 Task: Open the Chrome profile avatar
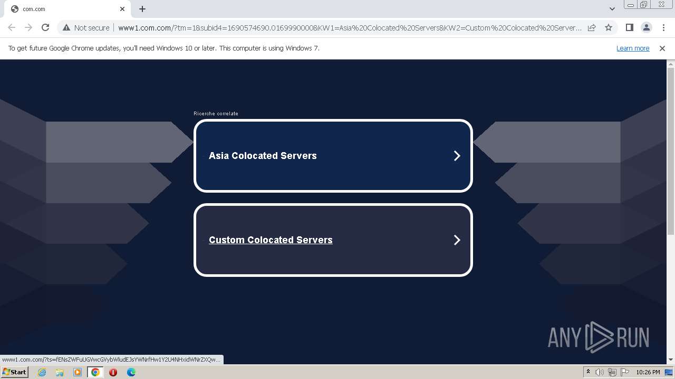pyautogui.click(x=647, y=28)
